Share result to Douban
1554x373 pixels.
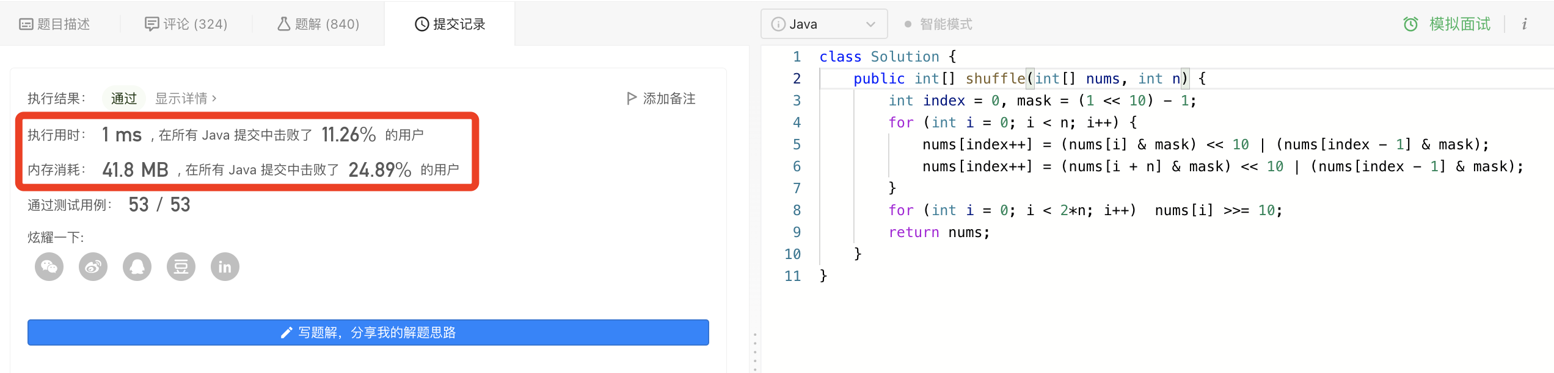click(x=181, y=267)
